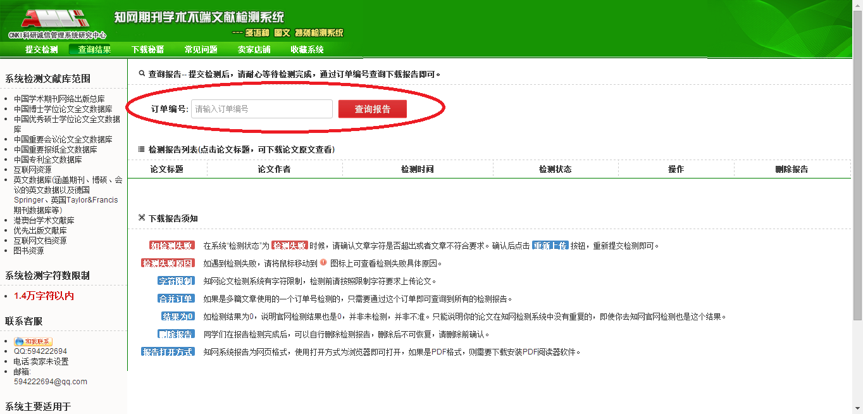Click 中国学术期刊网络出版总库 in the sidebar list

(x=59, y=99)
